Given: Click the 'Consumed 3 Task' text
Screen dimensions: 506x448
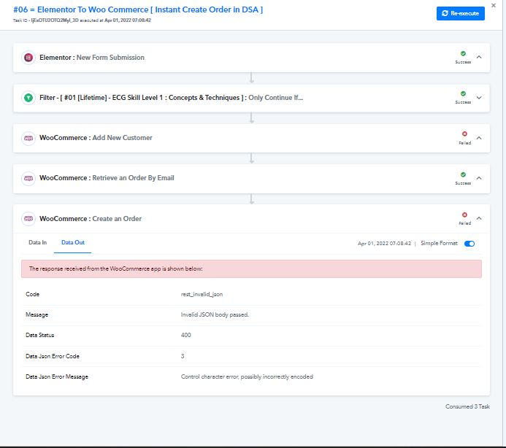Looking at the screenshot, I should click(467, 406).
